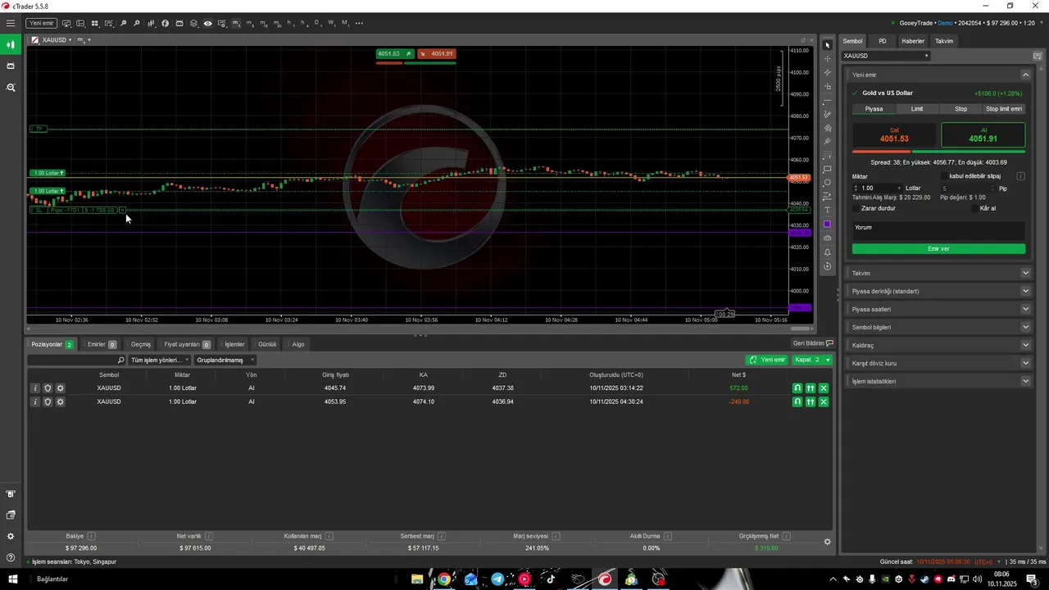Screen dimensions: 1049x590
Task: Switch to the Algo tab
Action: point(298,344)
